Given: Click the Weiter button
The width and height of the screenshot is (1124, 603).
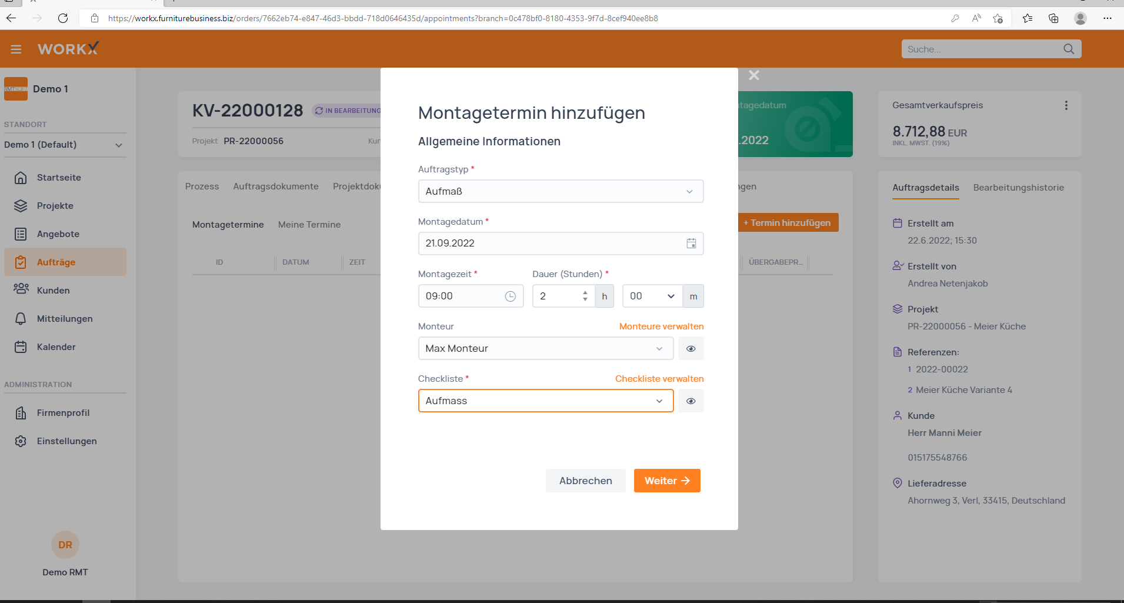Looking at the screenshot, I should 666,481.
